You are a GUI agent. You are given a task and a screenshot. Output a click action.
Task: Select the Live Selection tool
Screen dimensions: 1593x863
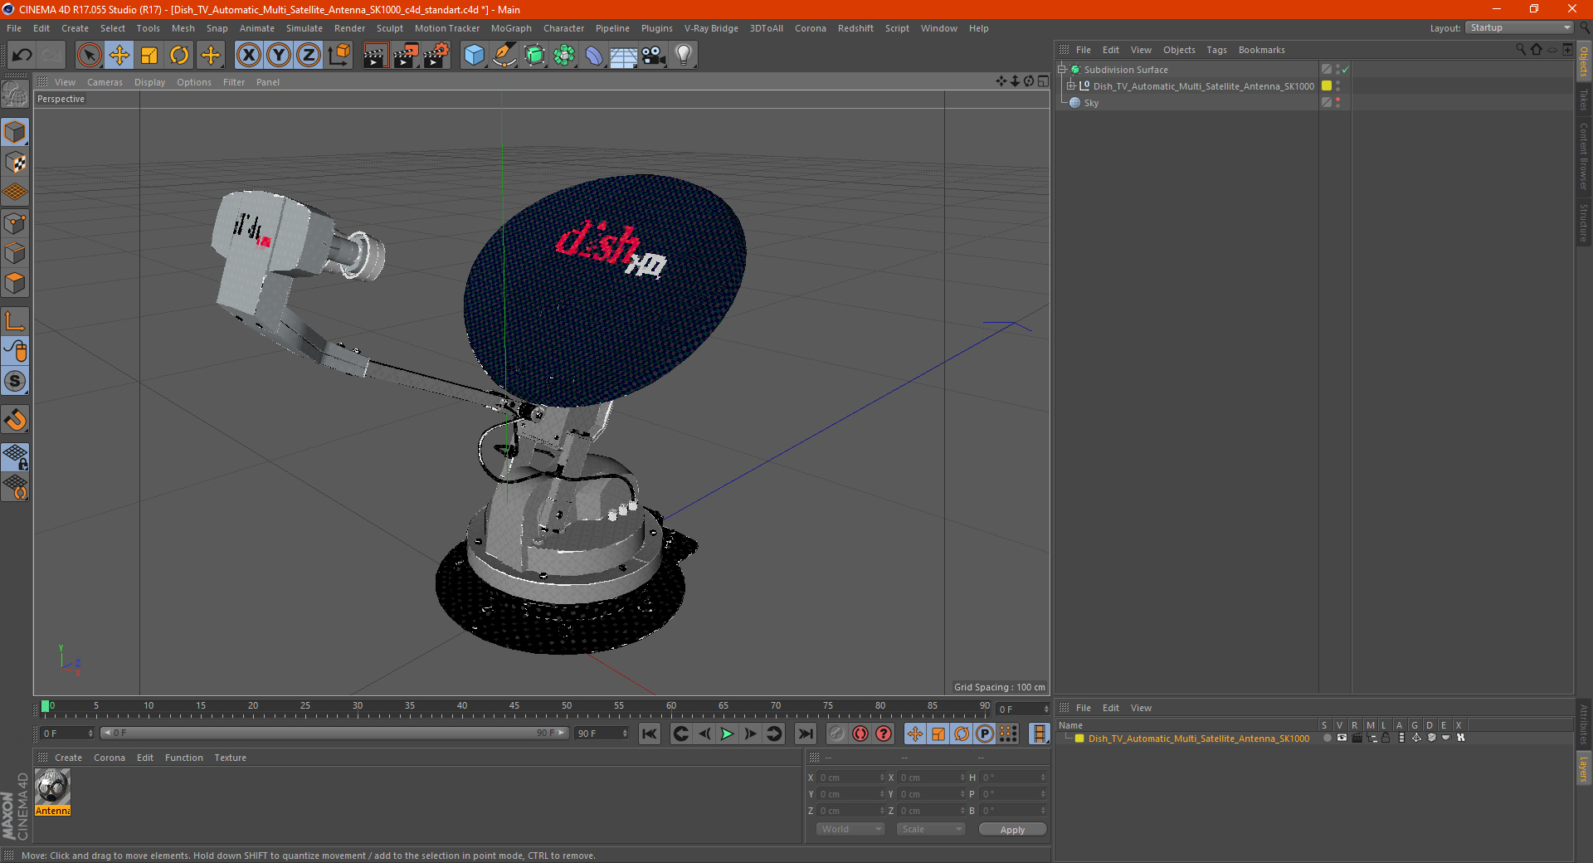pos(89,56)
